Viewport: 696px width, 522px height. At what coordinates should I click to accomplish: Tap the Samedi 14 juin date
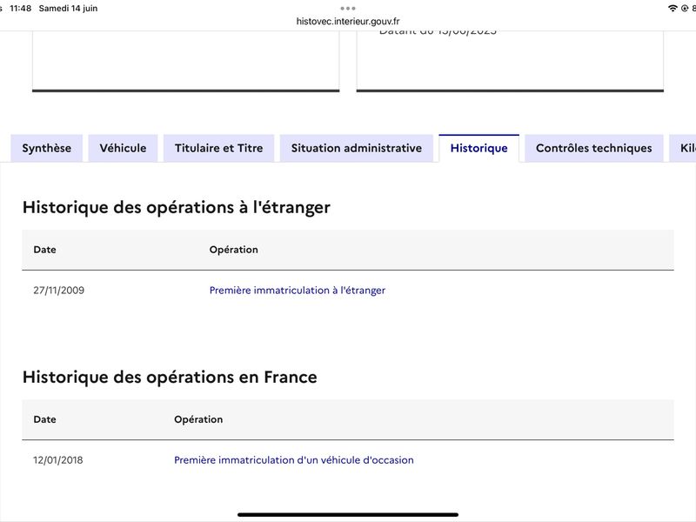(x=69, y=9)
